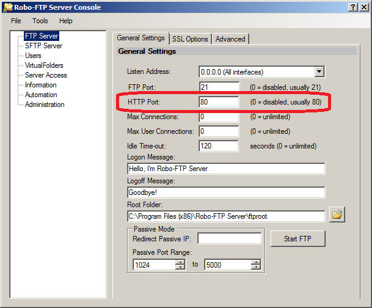Click the General Settings section header
This screenshot has width=372, height=308.
(237, 51)
